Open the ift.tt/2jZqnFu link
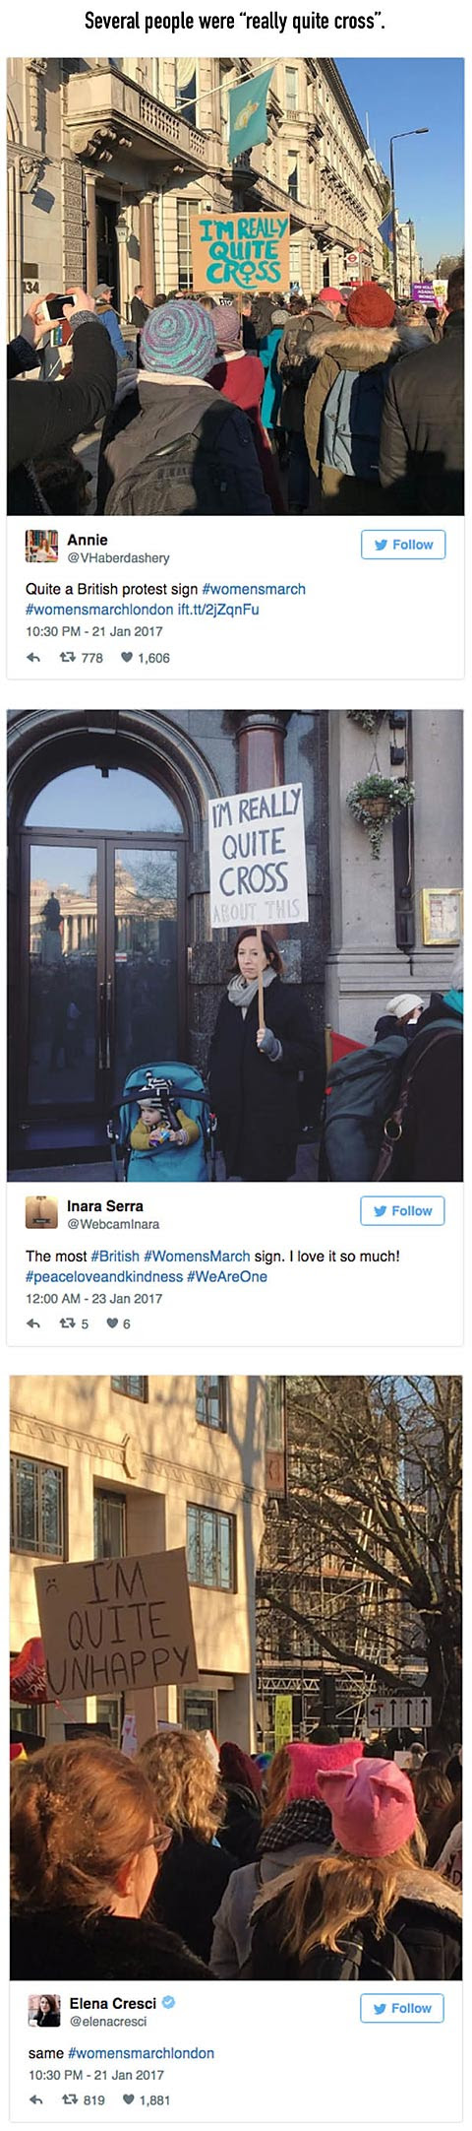 point(218,610)
